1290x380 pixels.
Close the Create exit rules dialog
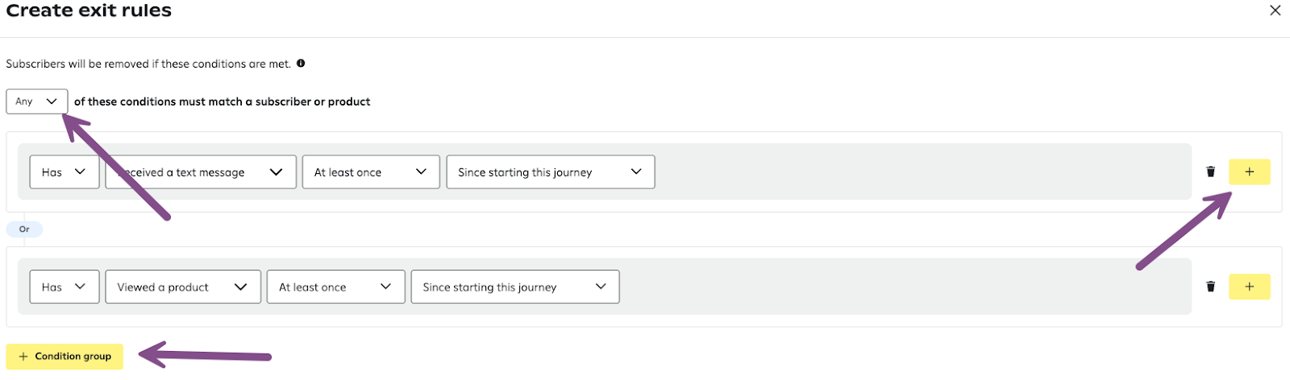click(1275, 10)
